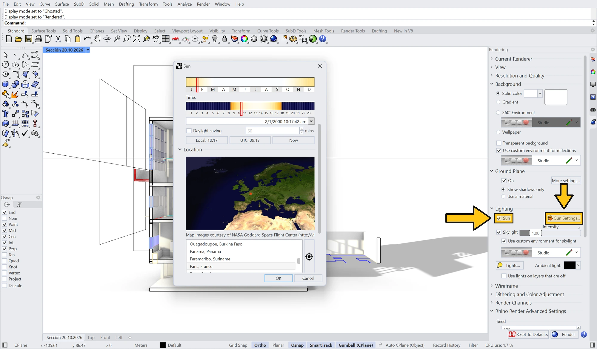Switch to the Front viewport tab
Viewport: 597px width, 349px height.
coord(105,337)
